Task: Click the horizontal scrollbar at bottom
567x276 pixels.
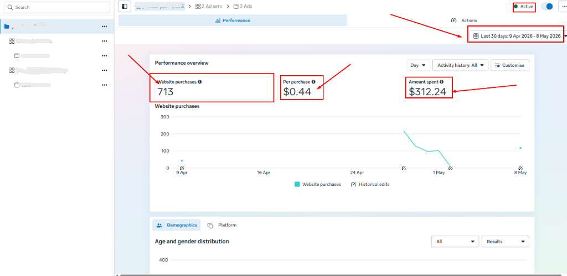Action: pos(340,275)
